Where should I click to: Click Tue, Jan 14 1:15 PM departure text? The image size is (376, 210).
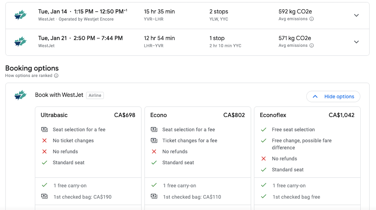(x=83, y=11)
